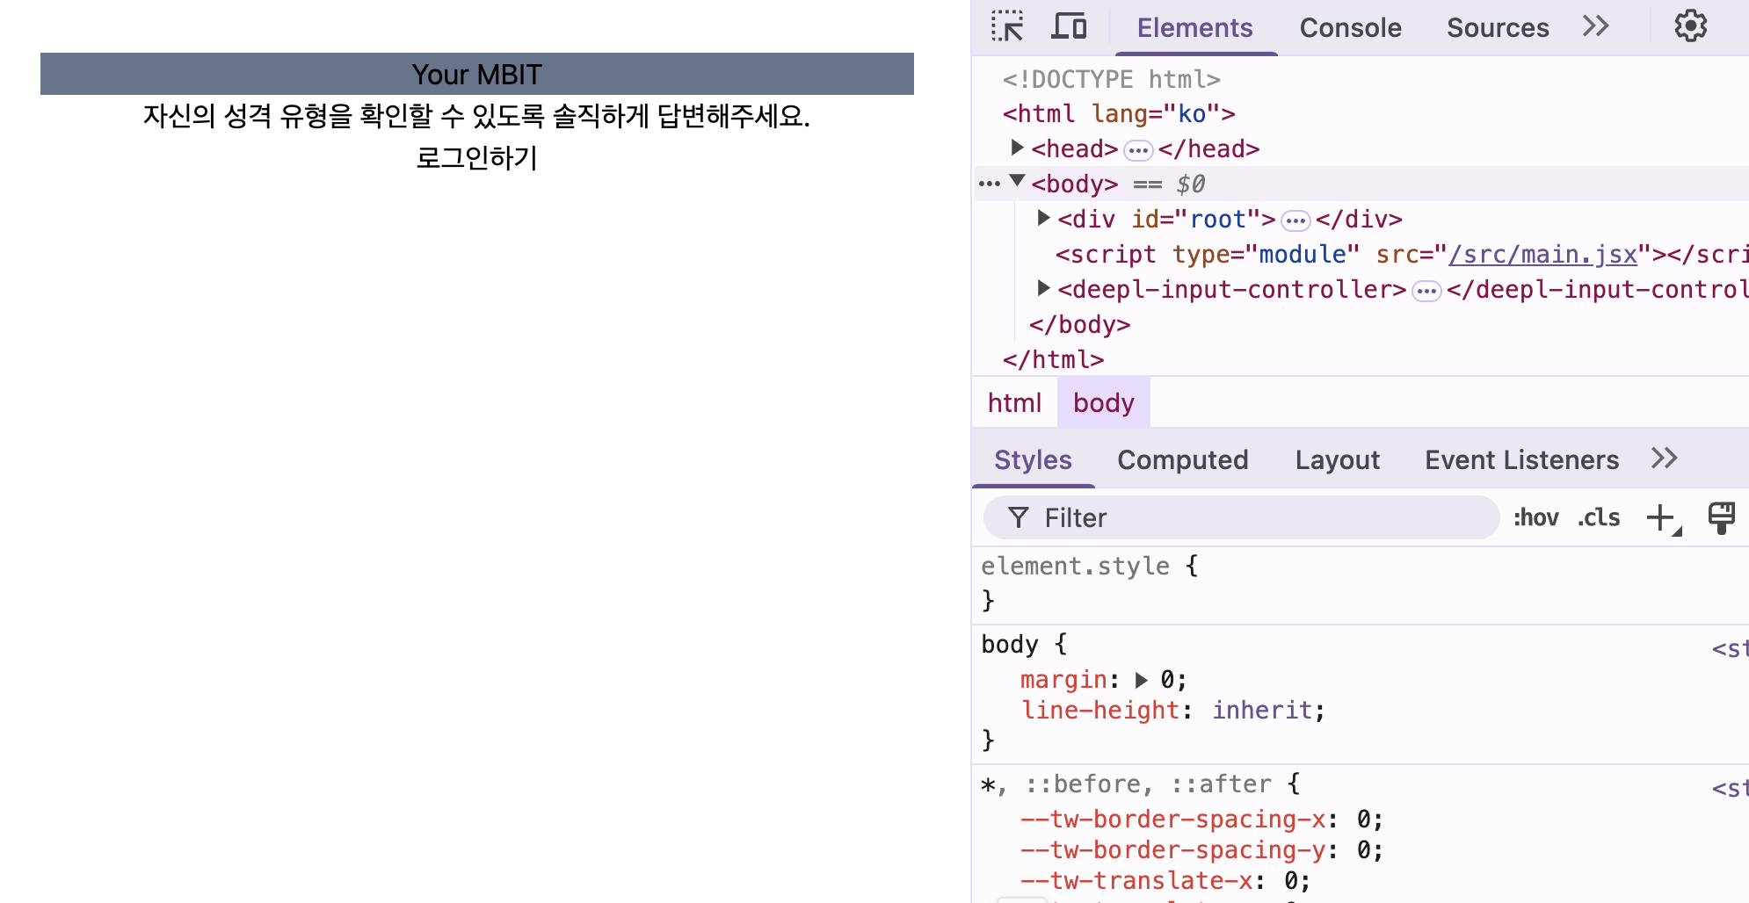Open the Event Listeners pane tab

pyautogui.click(x=1521, y=460)
